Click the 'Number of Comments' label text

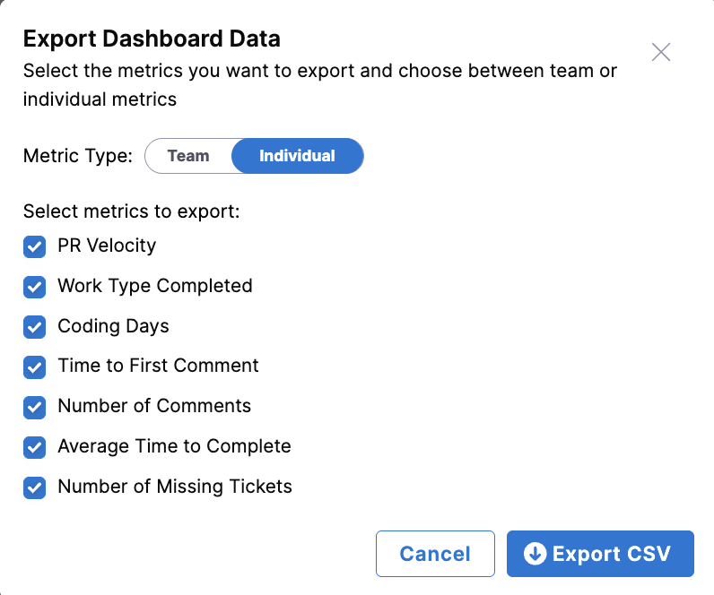pos(154,406)
